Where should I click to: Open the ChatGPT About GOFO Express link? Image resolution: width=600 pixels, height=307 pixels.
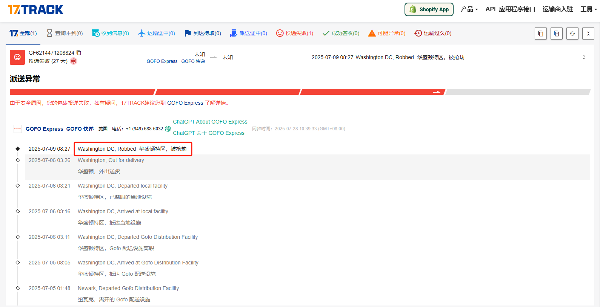210,122
